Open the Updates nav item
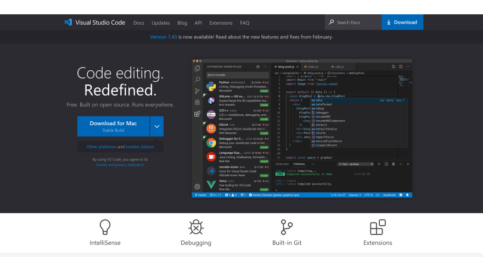The width and height of the screenshot is (483, 257). click(x=160, y=23)
